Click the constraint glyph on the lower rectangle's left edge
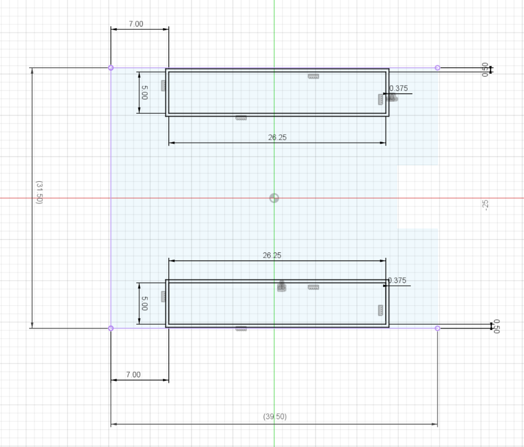This screenshot has height=447, width=524. (x=163, y=296)
